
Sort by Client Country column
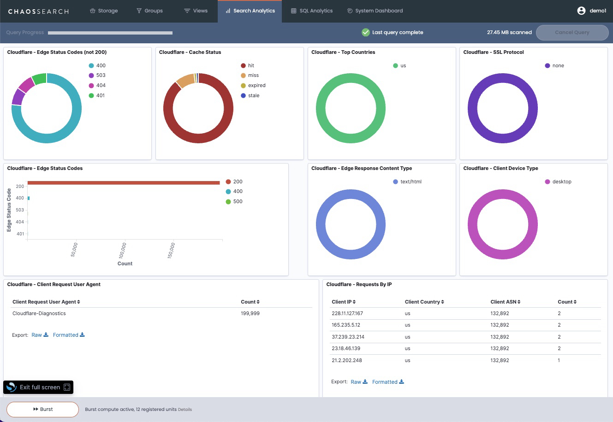point(424,302)
